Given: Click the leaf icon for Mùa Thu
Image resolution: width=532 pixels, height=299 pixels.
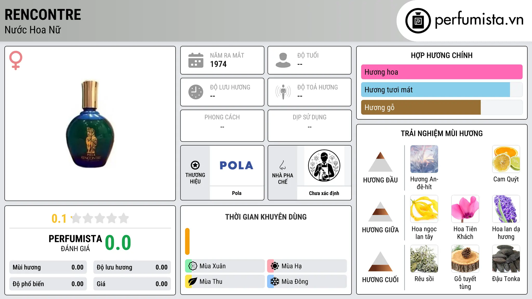Looking at the screenshot, I should click(193, 282).
